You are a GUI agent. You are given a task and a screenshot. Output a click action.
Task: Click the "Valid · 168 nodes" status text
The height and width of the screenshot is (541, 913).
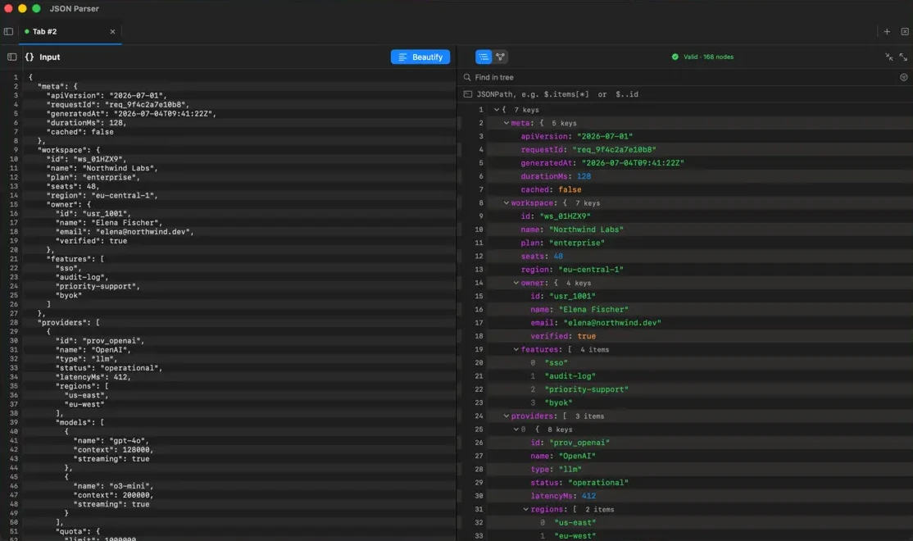[708, 57]
